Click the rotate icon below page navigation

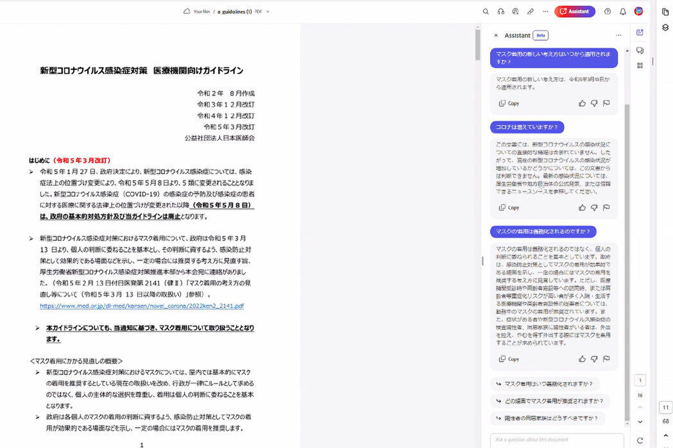click(640, 440)
